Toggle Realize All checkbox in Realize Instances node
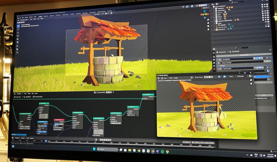 tap(112, 121)
